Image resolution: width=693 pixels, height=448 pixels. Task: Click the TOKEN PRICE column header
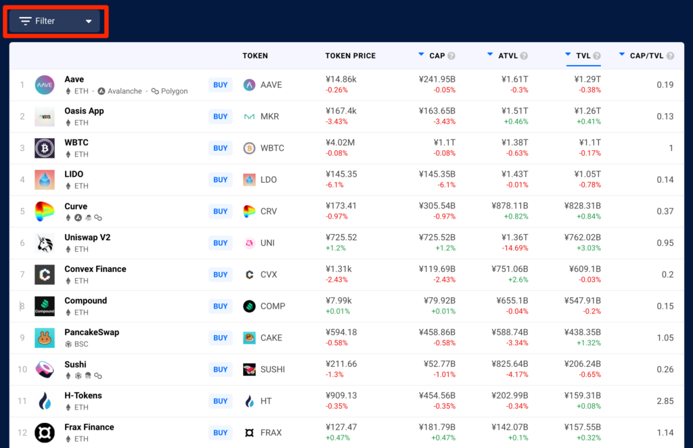pyautogui.click(x=351, y=55)
